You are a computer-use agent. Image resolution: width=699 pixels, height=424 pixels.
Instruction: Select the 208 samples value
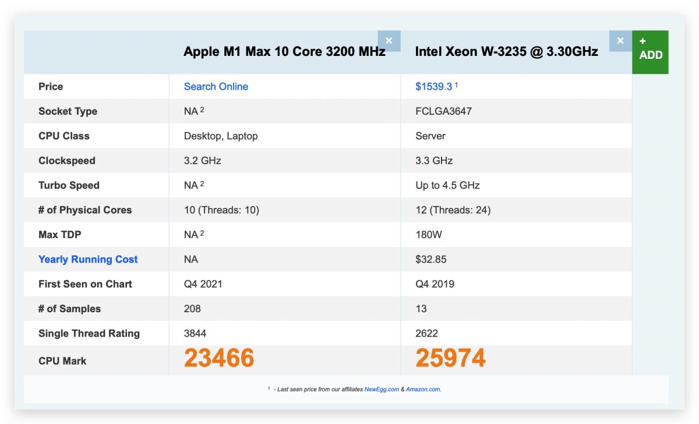click(192, 309)
